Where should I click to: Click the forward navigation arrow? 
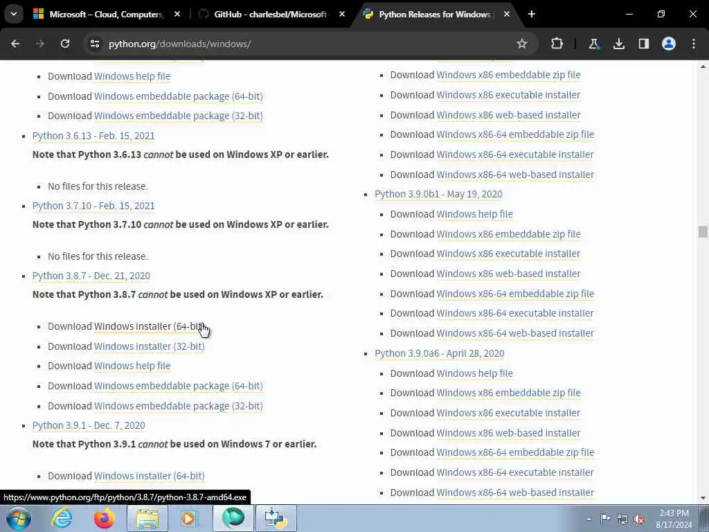(x=40, y=44)
